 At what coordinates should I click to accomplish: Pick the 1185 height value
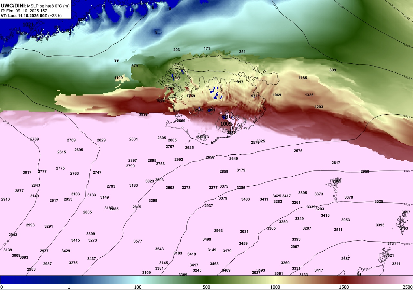(303, 78)
